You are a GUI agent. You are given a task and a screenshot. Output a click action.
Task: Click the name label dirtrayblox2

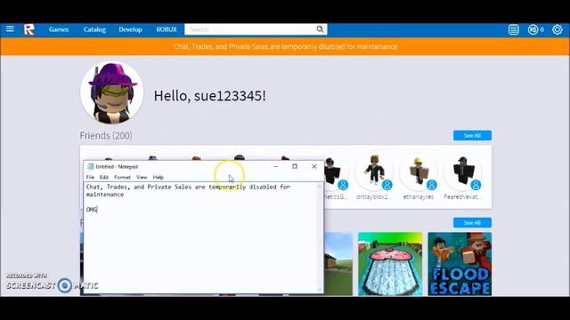(374, 197)
